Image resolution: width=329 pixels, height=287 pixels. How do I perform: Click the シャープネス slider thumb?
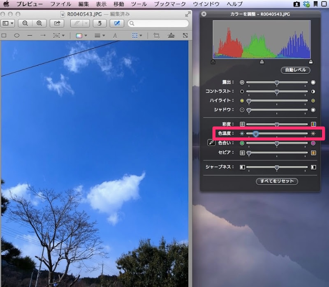pos(277,167)
